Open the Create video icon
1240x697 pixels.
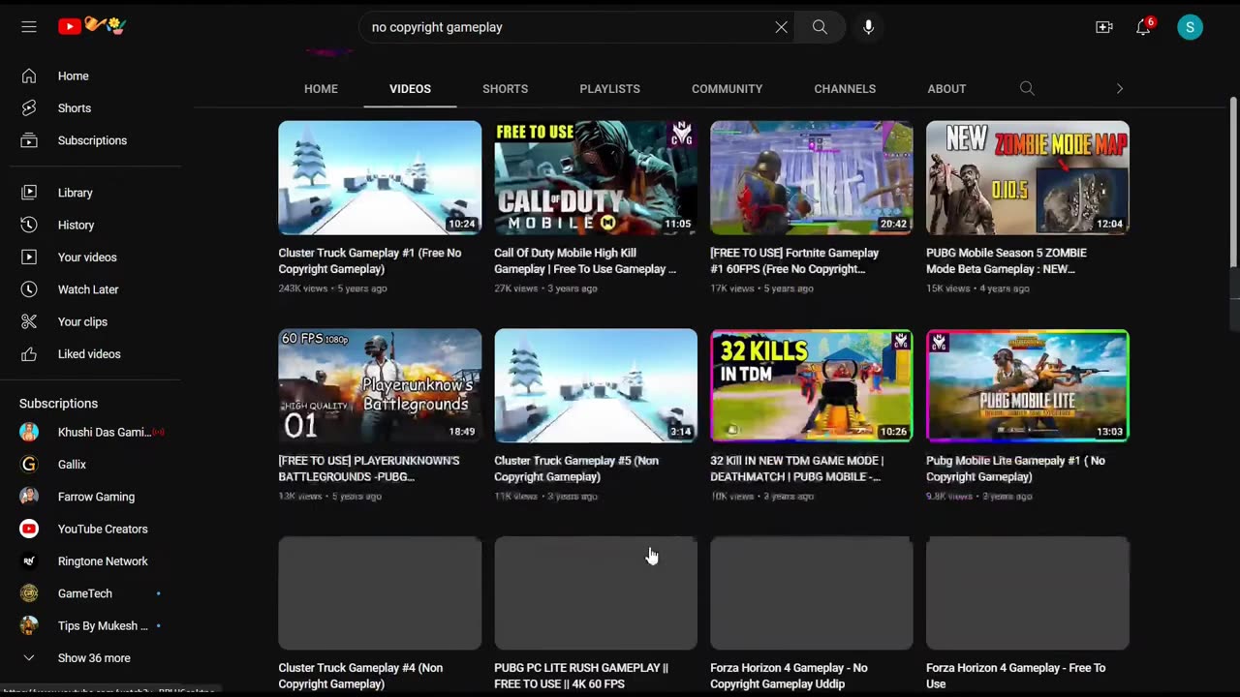point(1104,27)
